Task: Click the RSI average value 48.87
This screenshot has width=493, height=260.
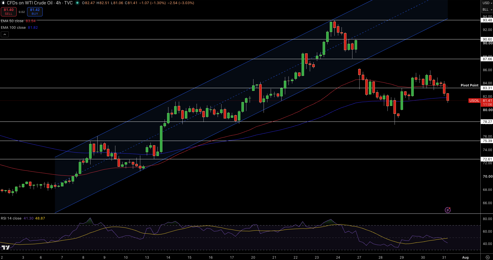Action: coord(40,218)
